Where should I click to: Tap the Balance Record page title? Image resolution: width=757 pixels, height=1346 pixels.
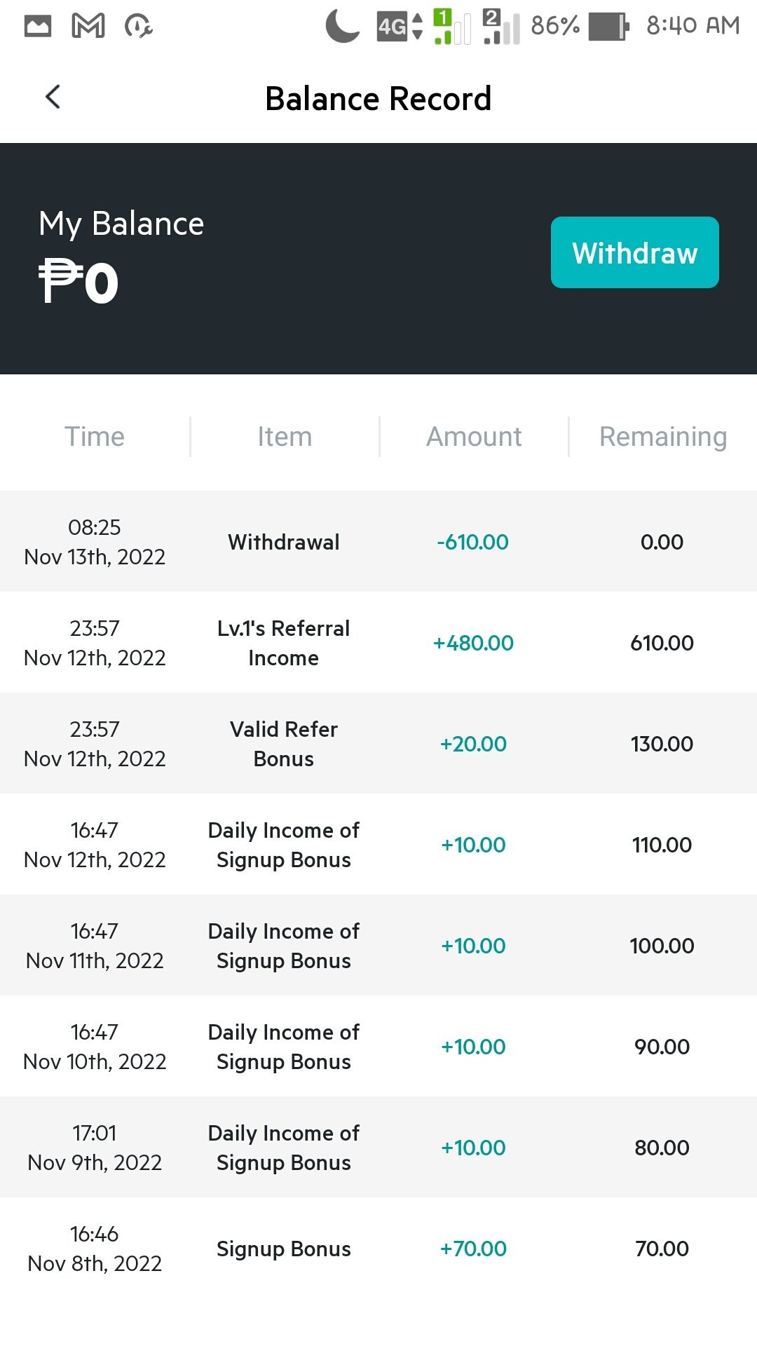[378, 98]
